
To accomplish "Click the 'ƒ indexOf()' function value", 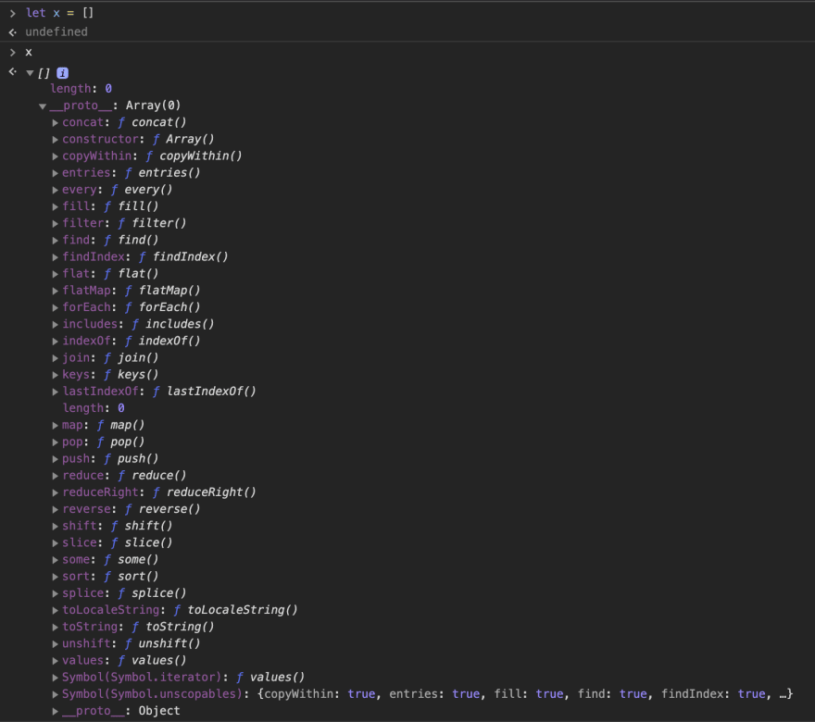I will coord(162,341).
